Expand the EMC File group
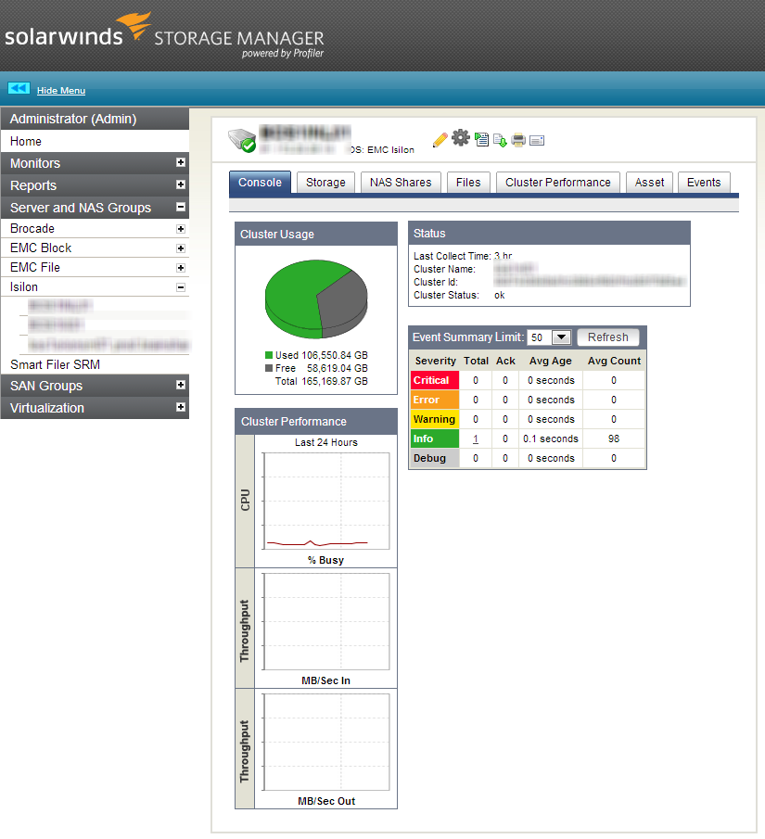The image size is (765, 839). point(181,268)
